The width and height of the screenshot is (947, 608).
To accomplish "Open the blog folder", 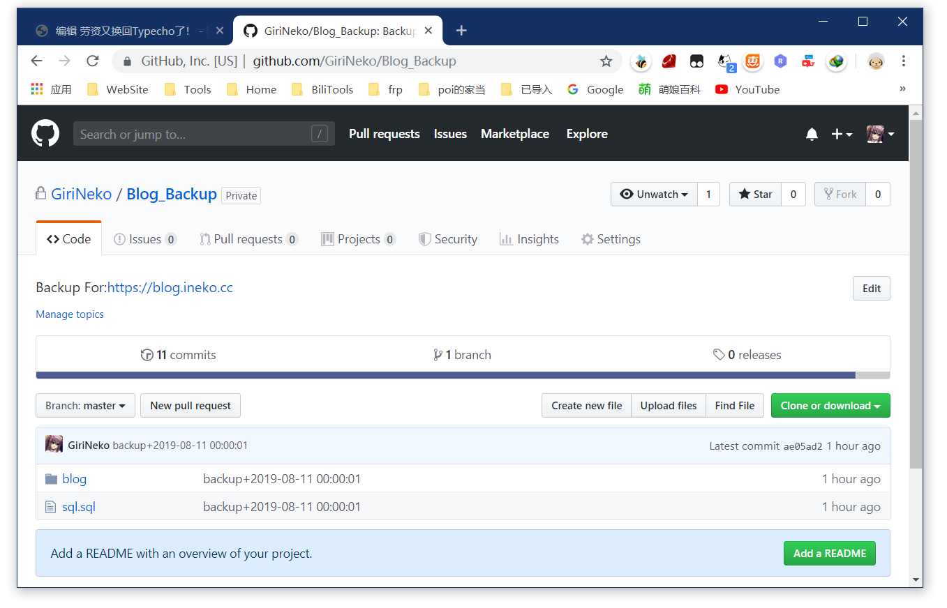I will click(x=74, y=479).
